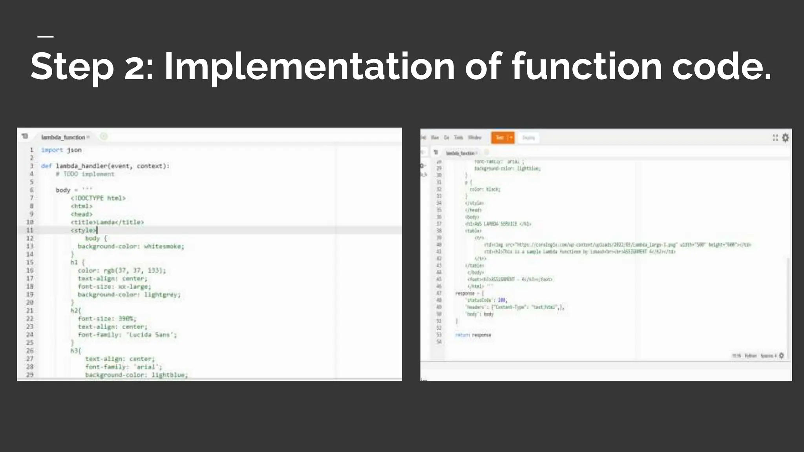Open status bar gear icon in right editor
Screen dimensions: 804x452
point(781,355)
